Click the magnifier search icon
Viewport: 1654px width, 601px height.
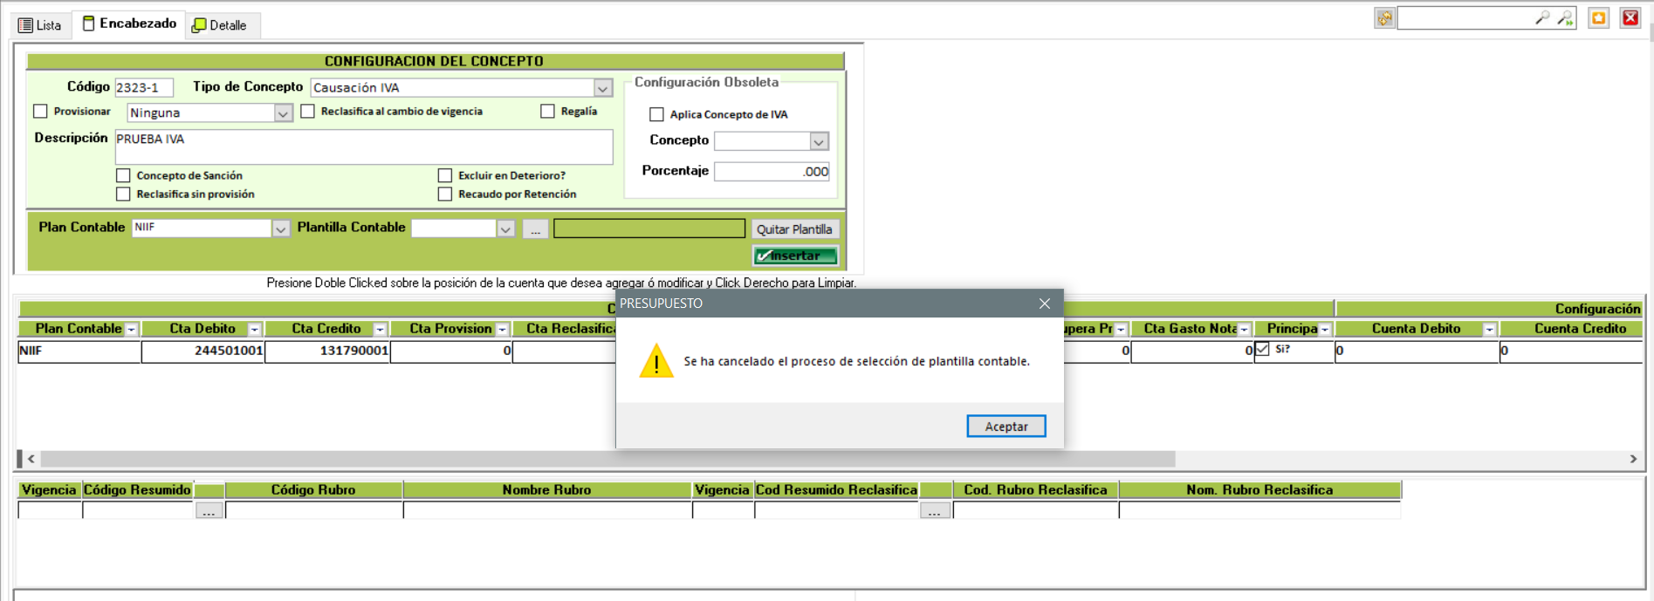pos(1542,17)
